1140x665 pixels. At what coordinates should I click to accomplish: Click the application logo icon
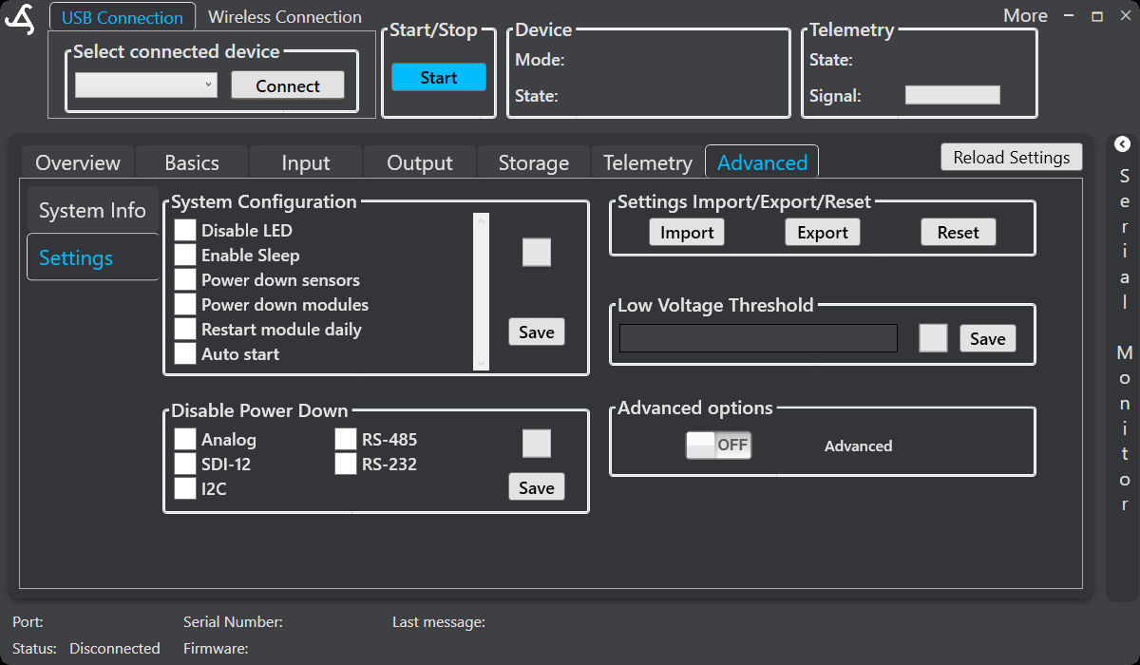20,19
